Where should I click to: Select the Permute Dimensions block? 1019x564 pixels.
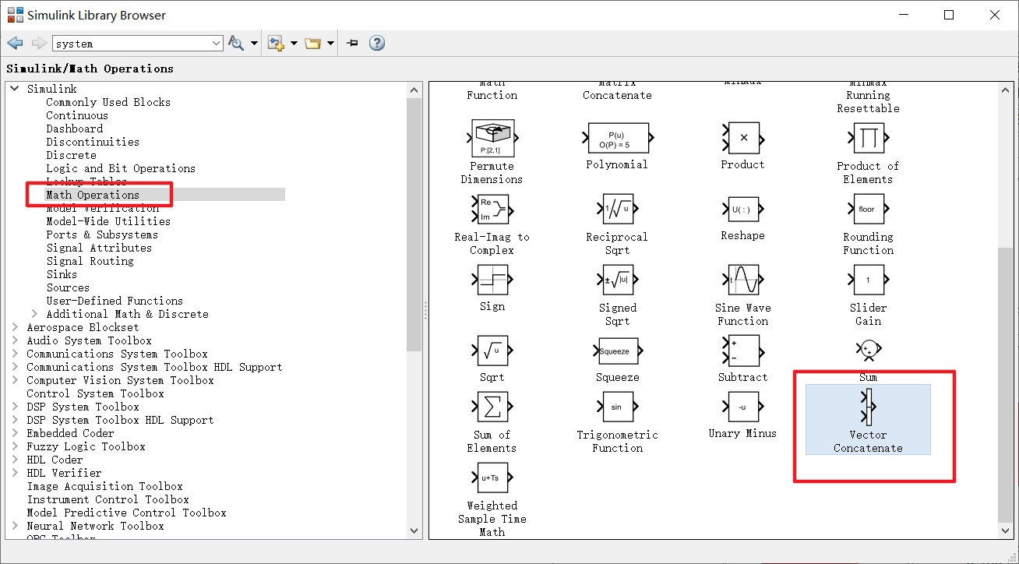pyautogui.click(x=492, y=138)
